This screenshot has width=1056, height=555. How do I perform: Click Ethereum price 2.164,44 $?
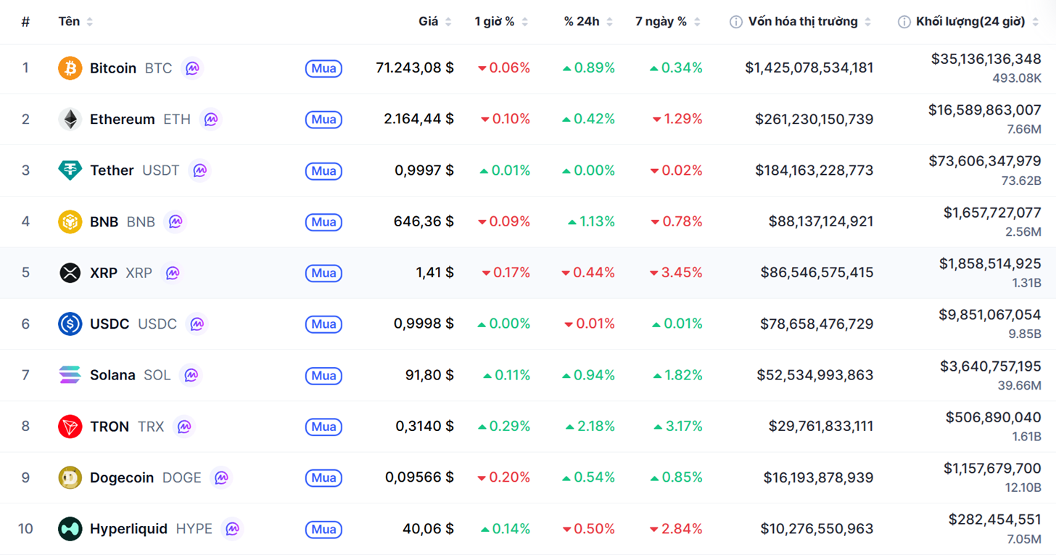419,119
